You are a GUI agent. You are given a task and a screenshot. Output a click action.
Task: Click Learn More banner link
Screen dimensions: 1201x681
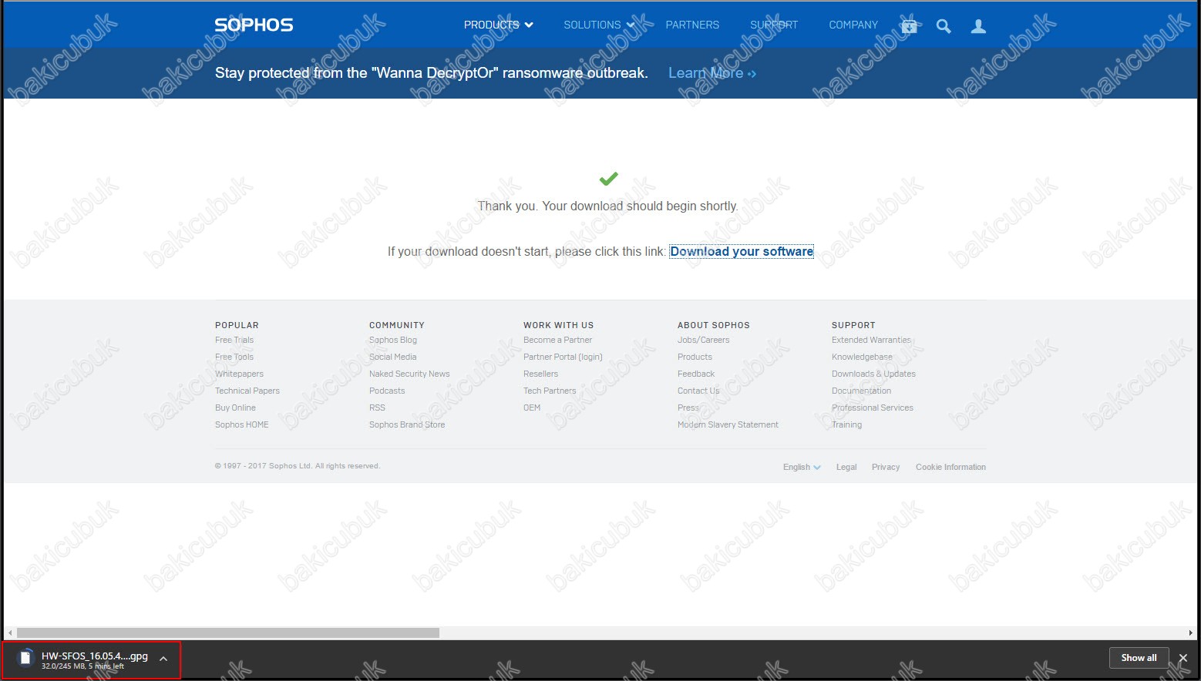pyautogui.click(x=712, y=73)
